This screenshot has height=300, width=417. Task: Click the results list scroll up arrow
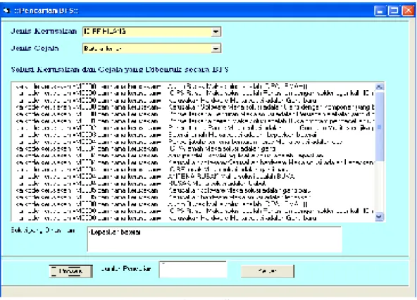click(379, 87)
